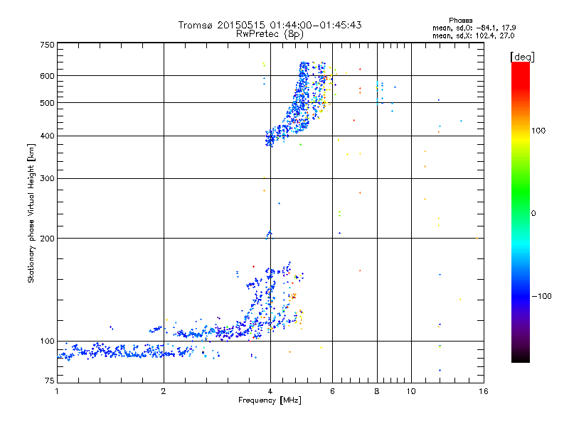Click the x-axis tick label '16'

click(x=484, y=391)
